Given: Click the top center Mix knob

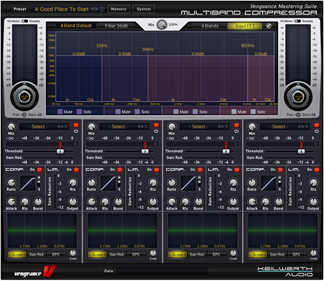Looking at the screenshot, I should [x=161, y=25].
